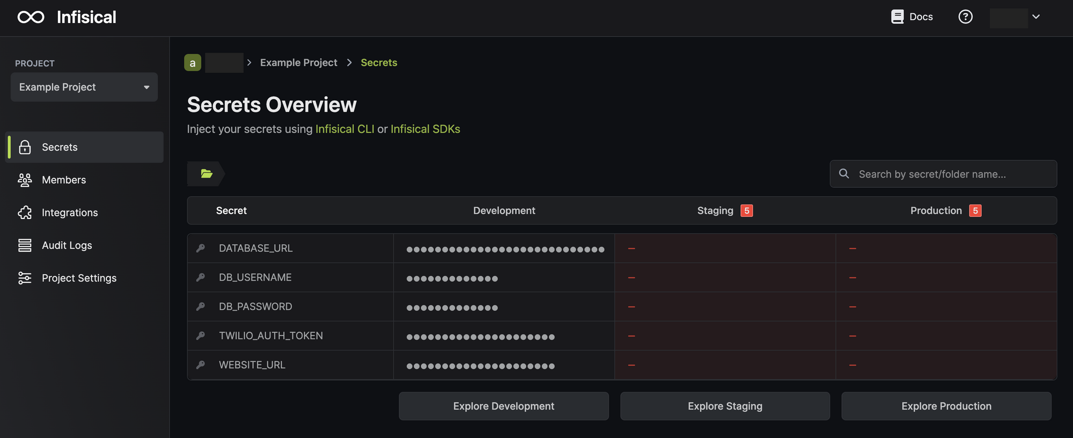
Task: Click the Explore Development button
Action: [504, 406]
